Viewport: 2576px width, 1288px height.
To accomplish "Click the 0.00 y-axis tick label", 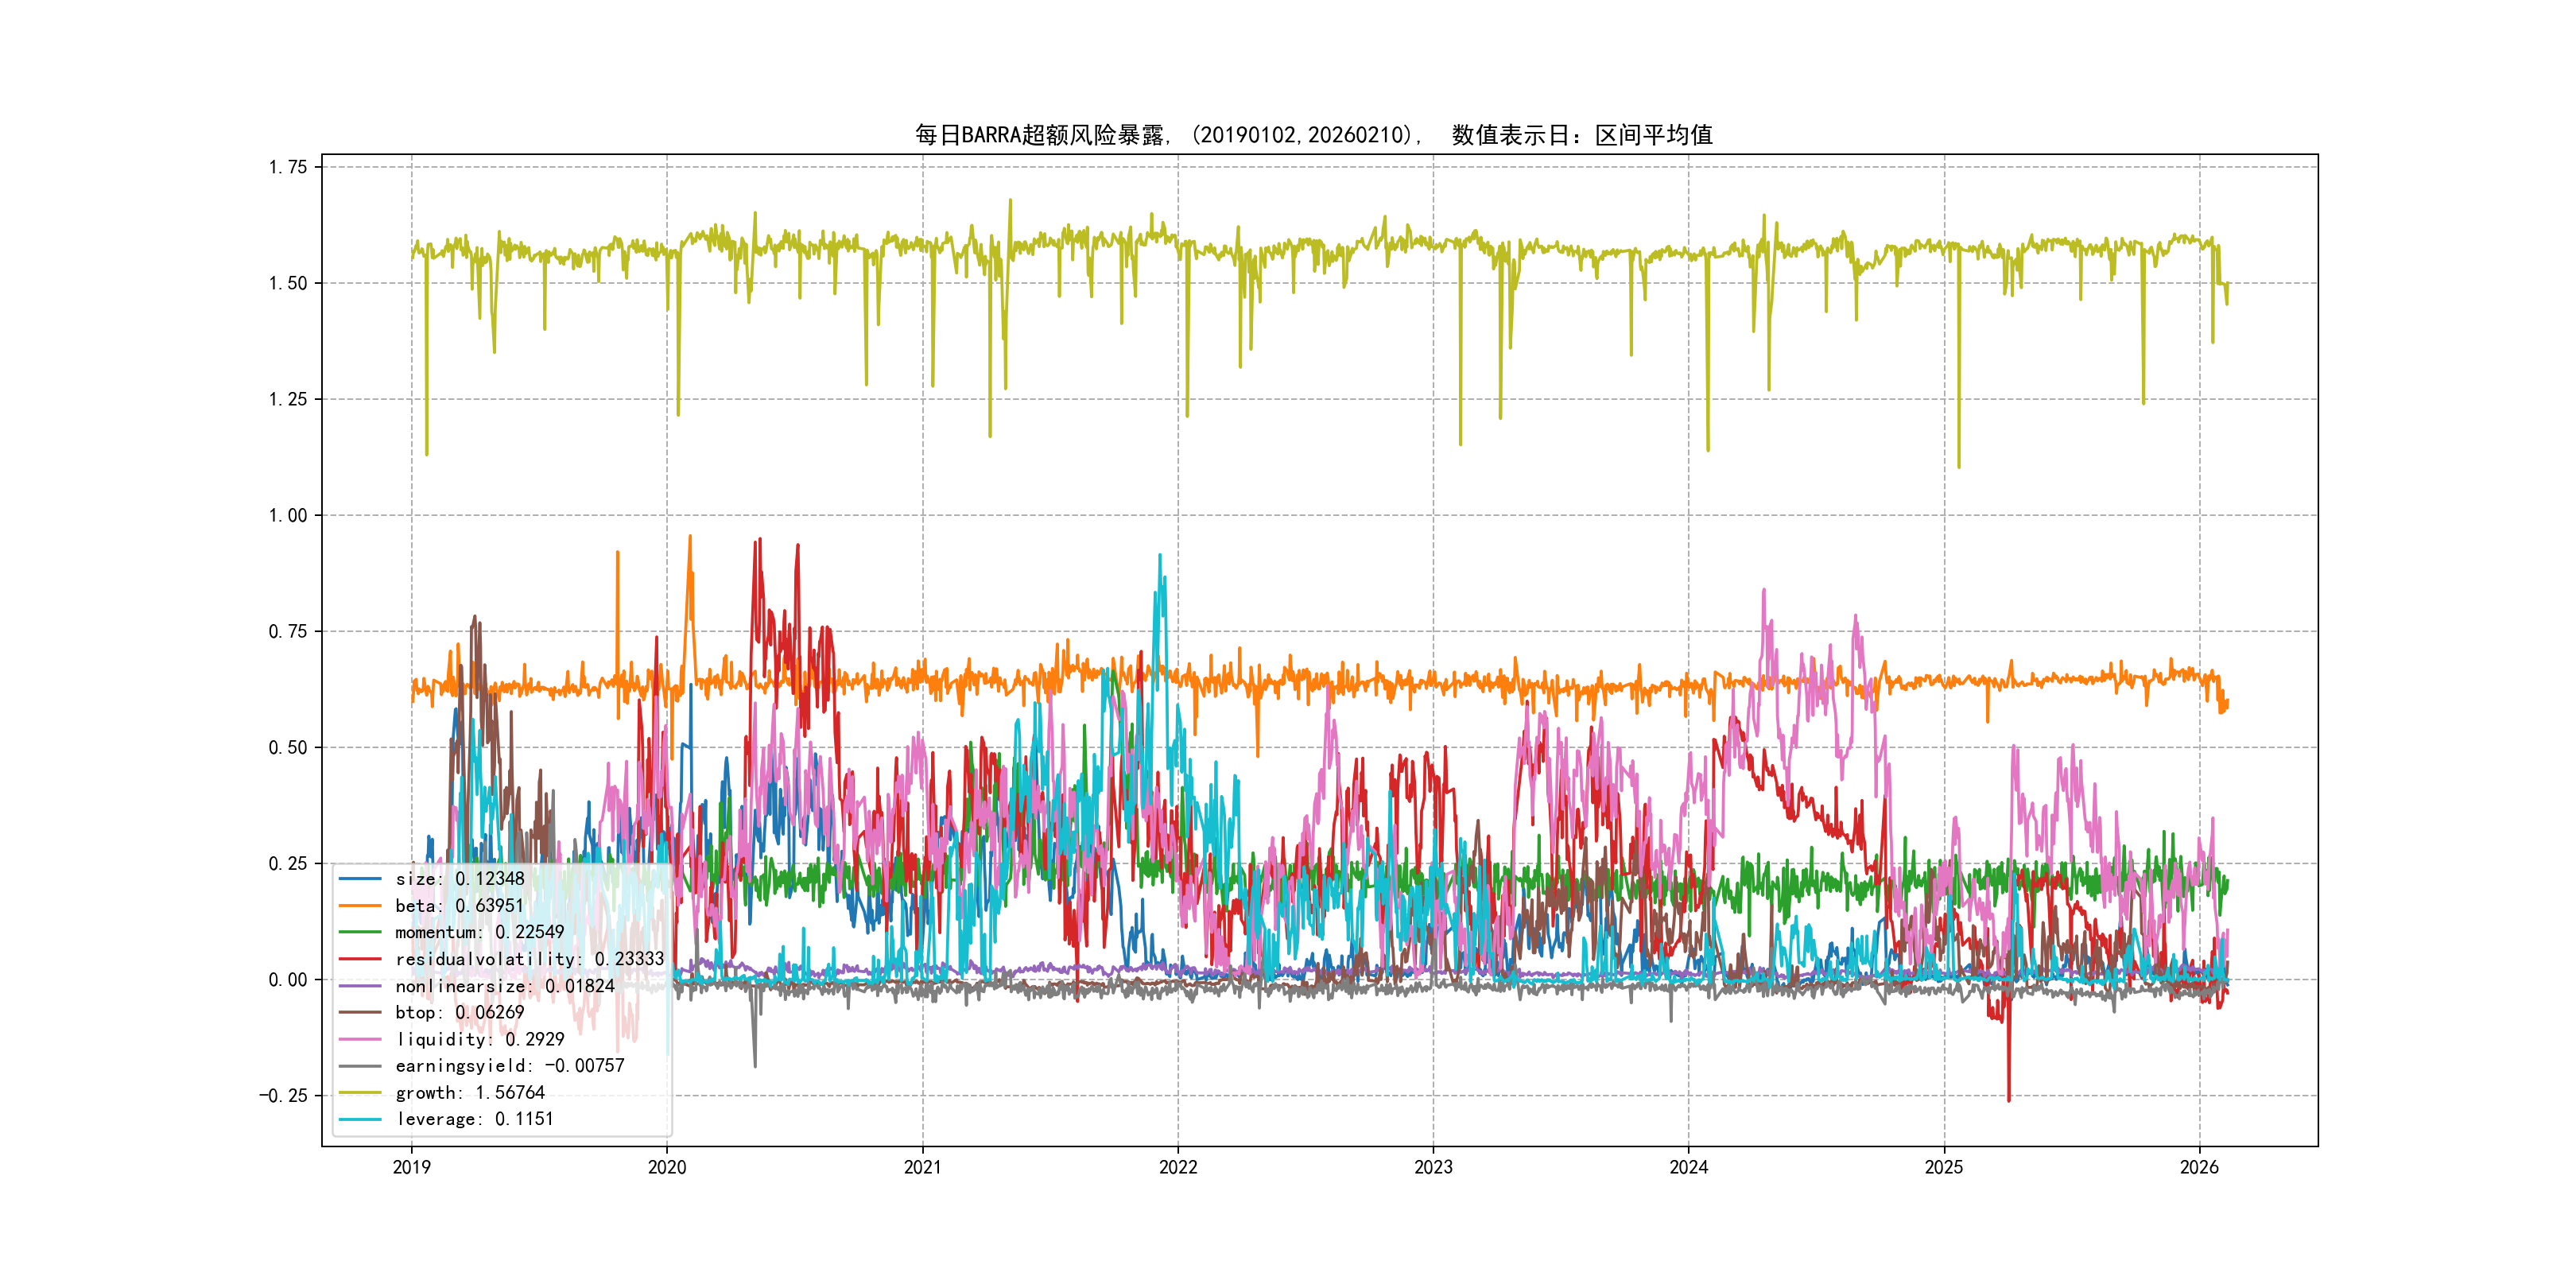I will 287,980.
